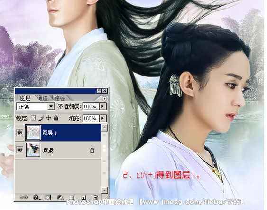Toggle lock position move icon
Screen dimensions: 267x210
[x=48, y=118]
